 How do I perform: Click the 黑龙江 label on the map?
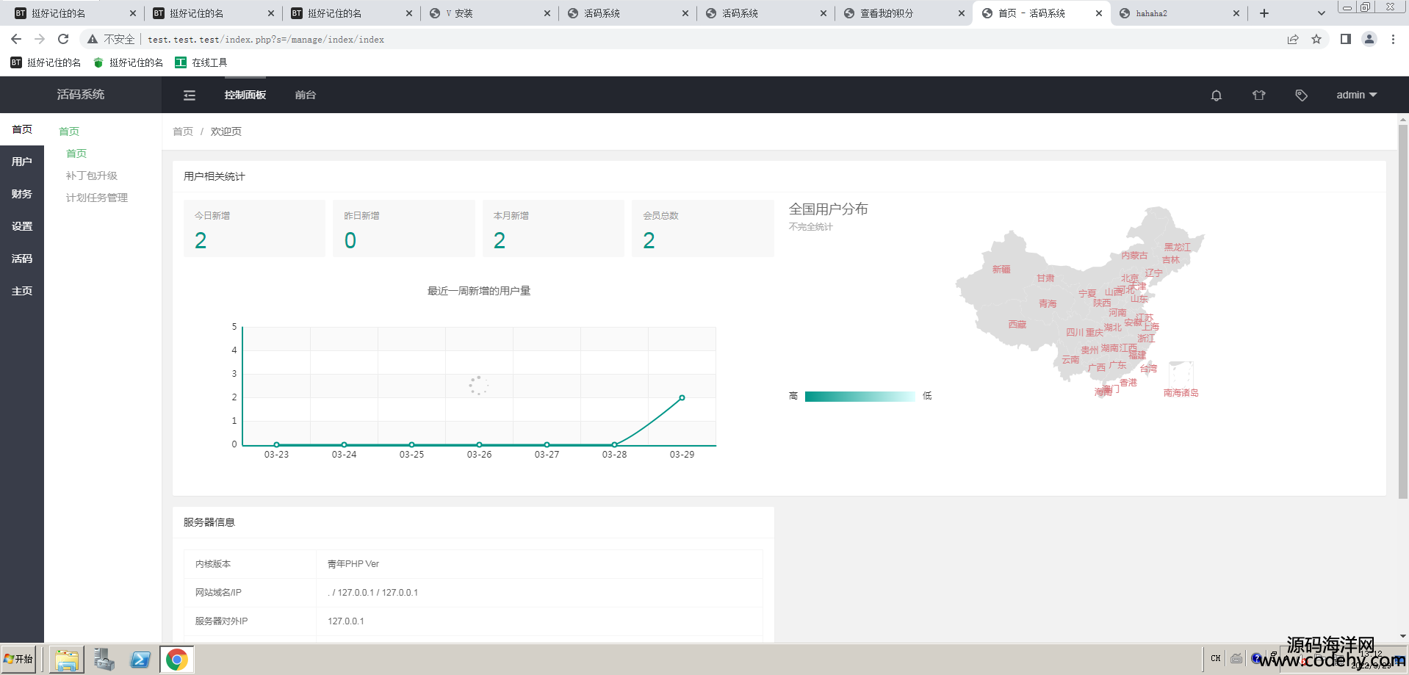tap(1177, 248)
